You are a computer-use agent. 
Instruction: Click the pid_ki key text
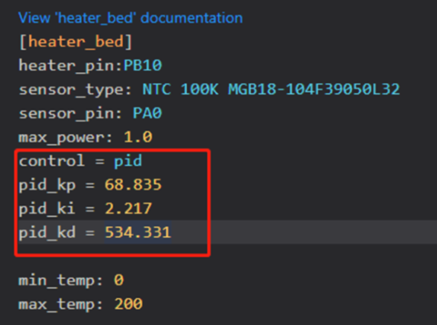click(x=47, y=209)
